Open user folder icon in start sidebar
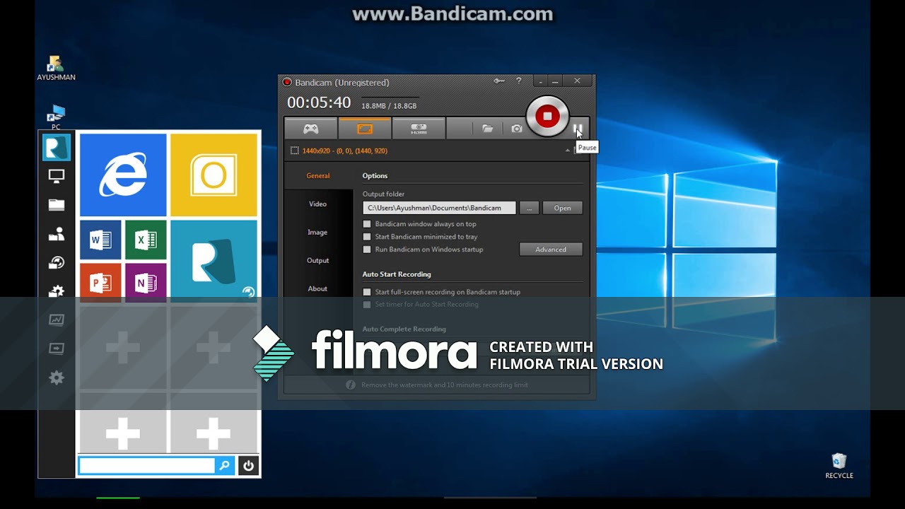The image size is (905, 509). click(57, 234)
